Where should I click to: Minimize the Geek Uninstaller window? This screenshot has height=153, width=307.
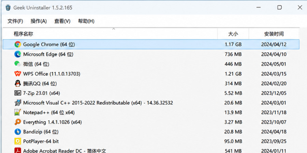point(259,7)
